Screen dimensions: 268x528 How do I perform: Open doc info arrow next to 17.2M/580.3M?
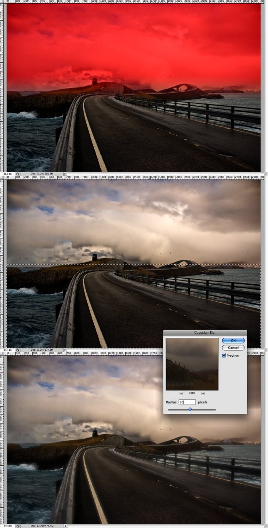pos(65,174)
